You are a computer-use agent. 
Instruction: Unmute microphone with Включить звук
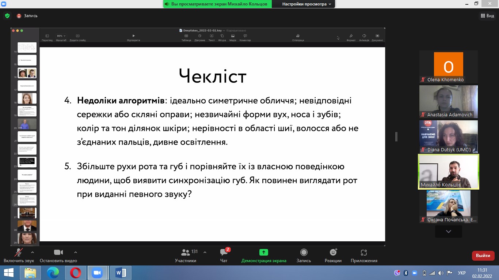[19, 255]
